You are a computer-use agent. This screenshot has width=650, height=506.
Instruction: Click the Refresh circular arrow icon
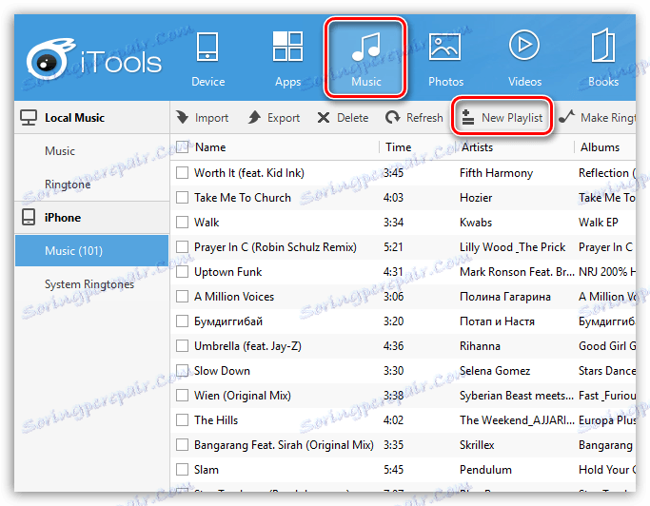tap(393, 118)
